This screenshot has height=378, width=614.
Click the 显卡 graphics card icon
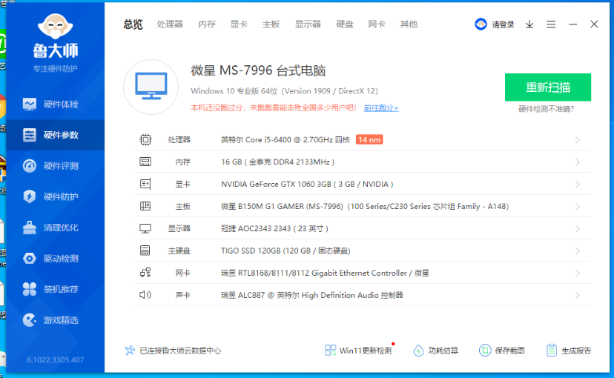[145, 184]
